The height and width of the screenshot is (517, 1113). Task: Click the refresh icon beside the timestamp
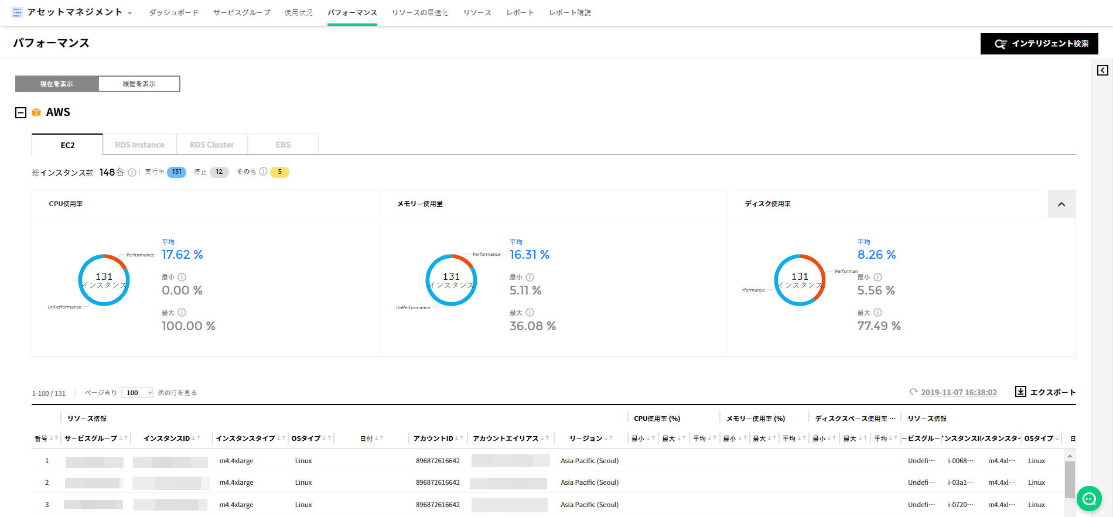coord(913,392)
